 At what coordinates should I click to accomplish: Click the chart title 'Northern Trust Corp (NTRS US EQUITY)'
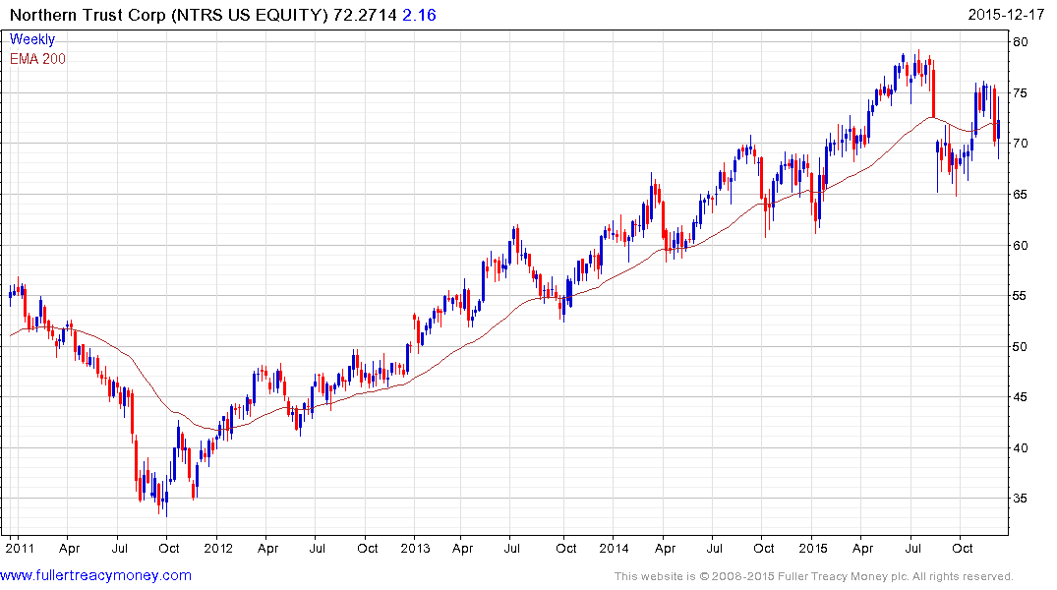click(x=168, y=15)
